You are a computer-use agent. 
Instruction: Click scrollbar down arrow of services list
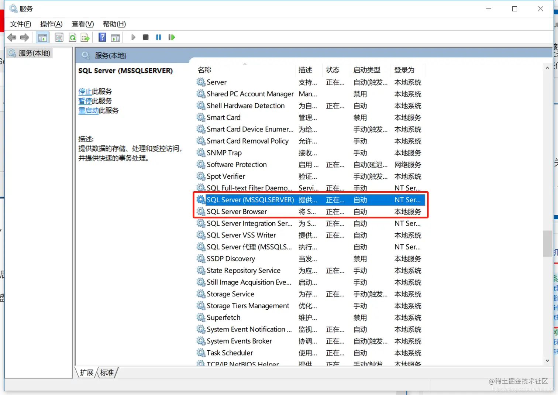547,361
